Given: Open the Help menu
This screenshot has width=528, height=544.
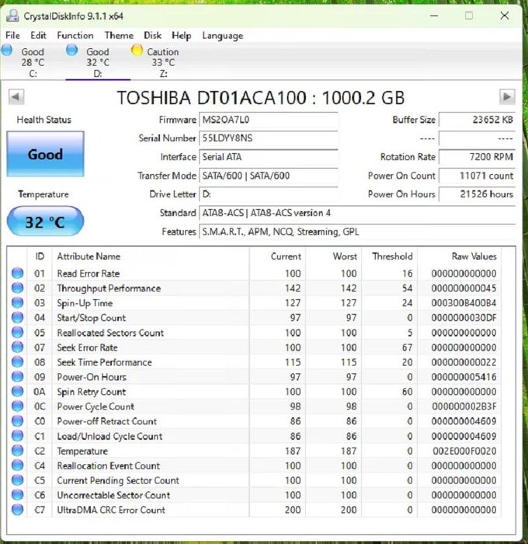Looking at the screenshot, I should click(x=182, y=36).
